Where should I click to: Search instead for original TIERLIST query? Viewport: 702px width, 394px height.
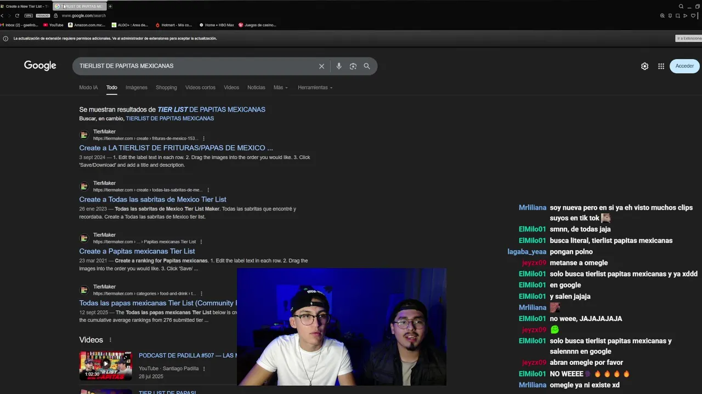coord(170,118)
